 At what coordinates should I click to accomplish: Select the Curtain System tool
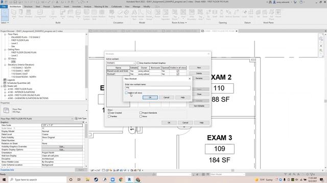pos(86,14)
